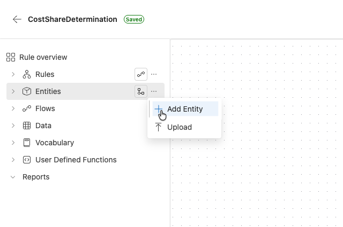Open the Rules more options menu

(154, 74)
